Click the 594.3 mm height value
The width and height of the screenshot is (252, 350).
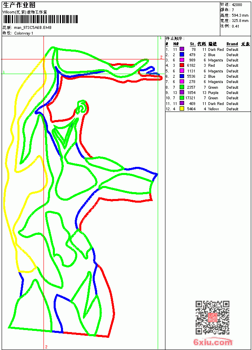point(240,15)
